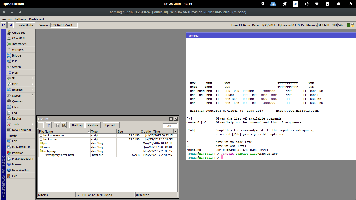Screen dimensions: 356x200
Task: Click the Find search field
Action: pos(170,126)
